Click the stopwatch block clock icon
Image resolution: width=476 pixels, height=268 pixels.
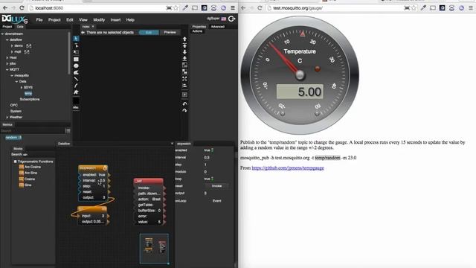click(105, 168)
